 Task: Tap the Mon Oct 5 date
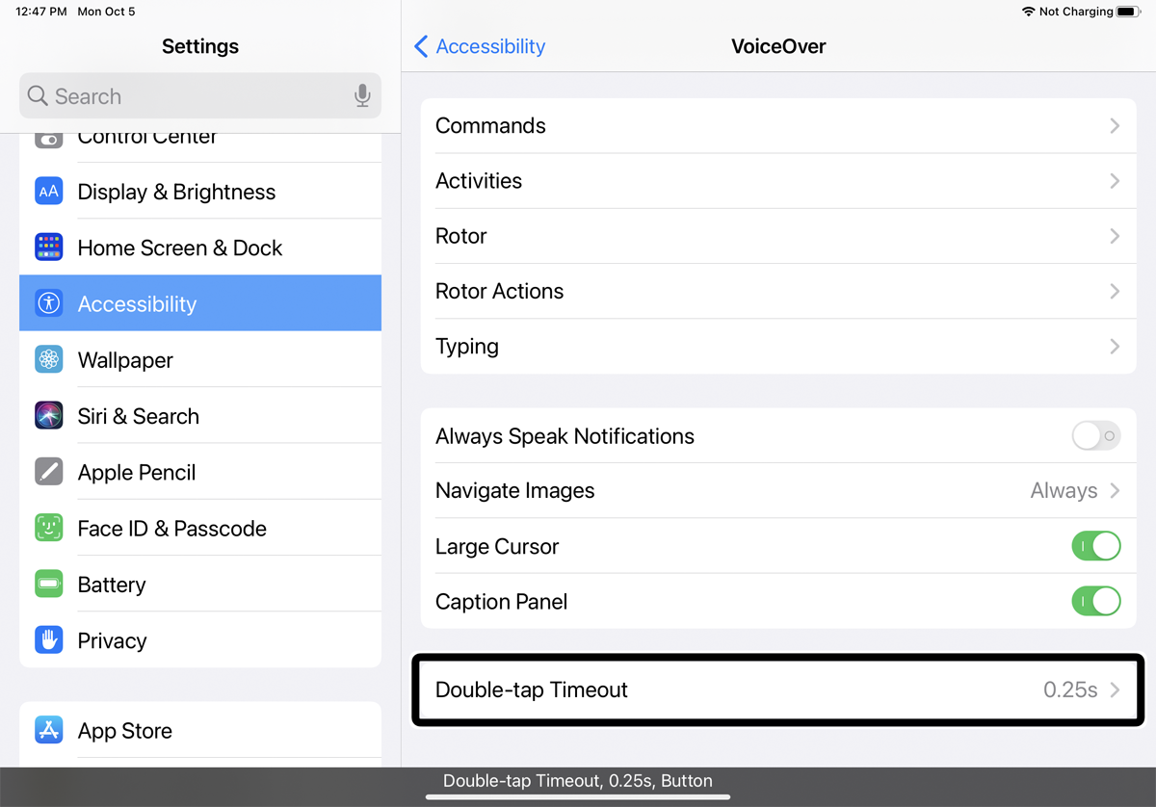click(x=106, y=12)
